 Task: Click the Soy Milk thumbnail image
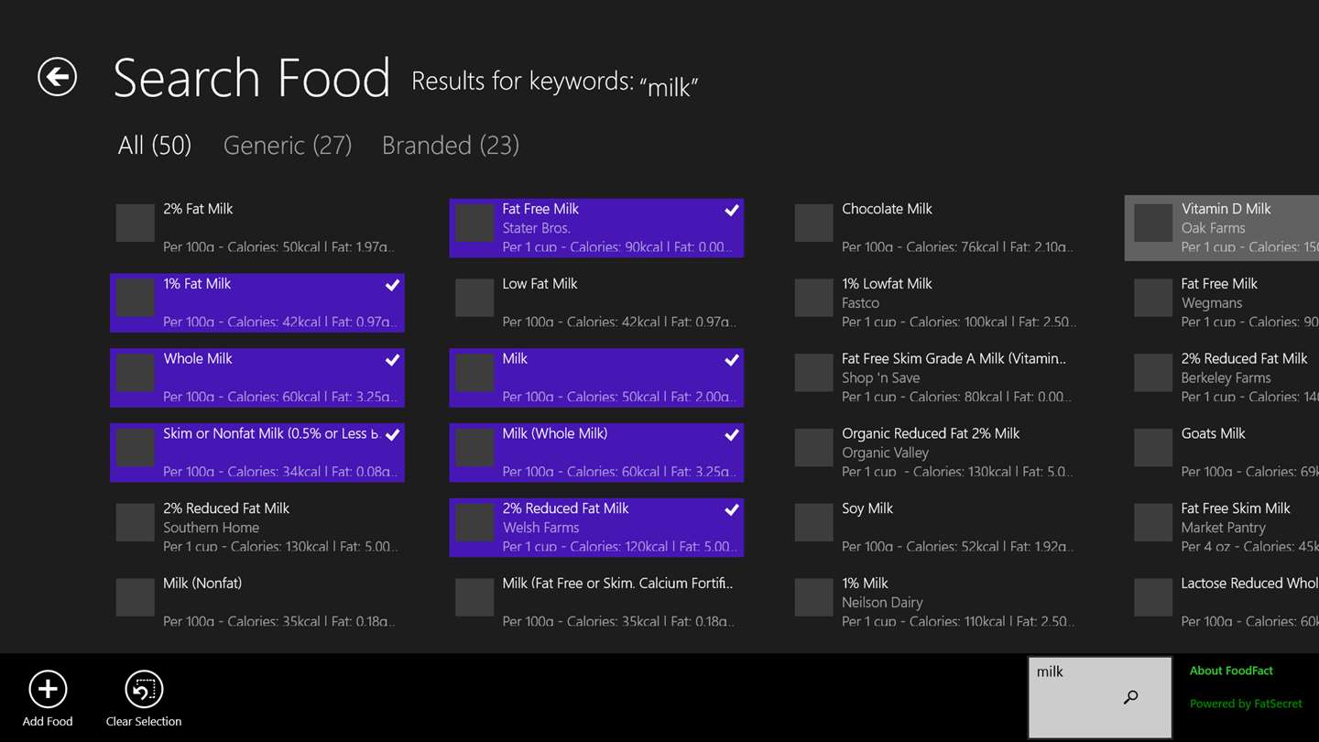point(813,523)
